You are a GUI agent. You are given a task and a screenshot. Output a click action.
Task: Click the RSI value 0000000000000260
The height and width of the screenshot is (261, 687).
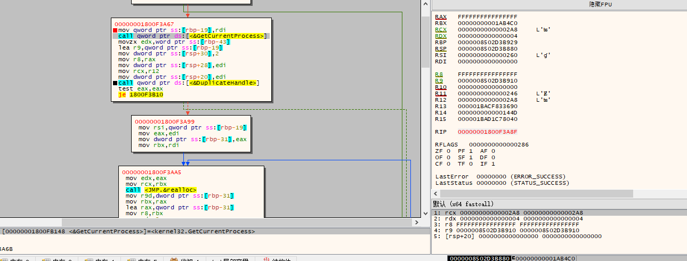pyautogui.click(x=487, y=55)
